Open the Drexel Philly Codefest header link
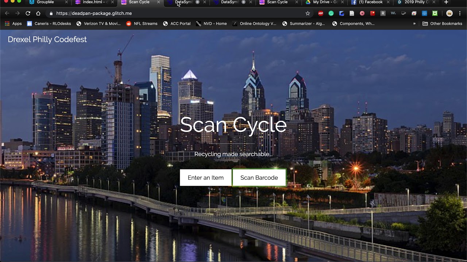The width and height of the screenshot is (467, 262). [47, 39]
